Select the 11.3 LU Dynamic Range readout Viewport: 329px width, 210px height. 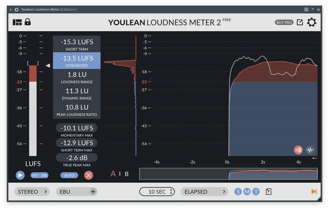(x=77, y=93)
